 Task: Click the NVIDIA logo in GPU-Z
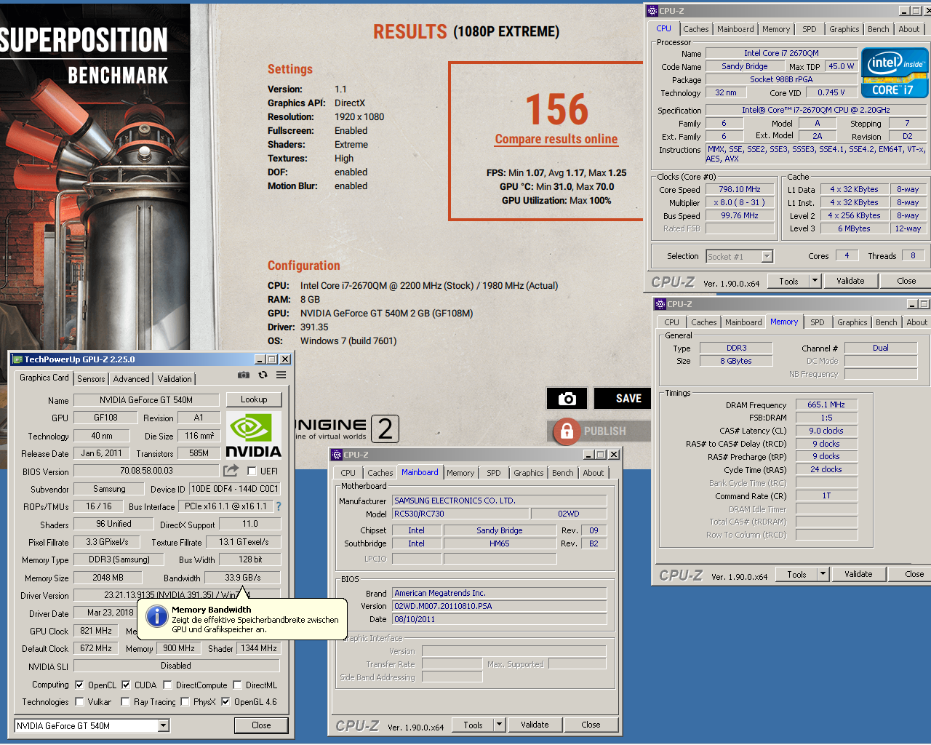(253, 435)
